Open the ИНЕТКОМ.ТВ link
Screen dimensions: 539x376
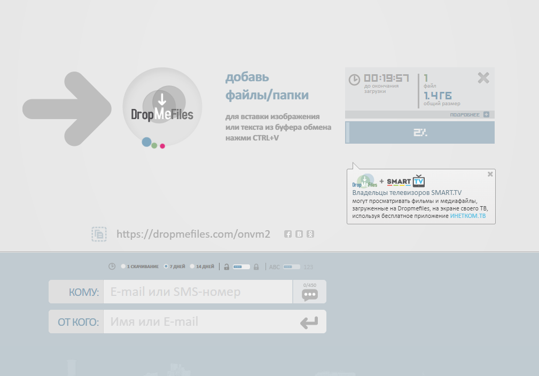(x=468, y=216)
